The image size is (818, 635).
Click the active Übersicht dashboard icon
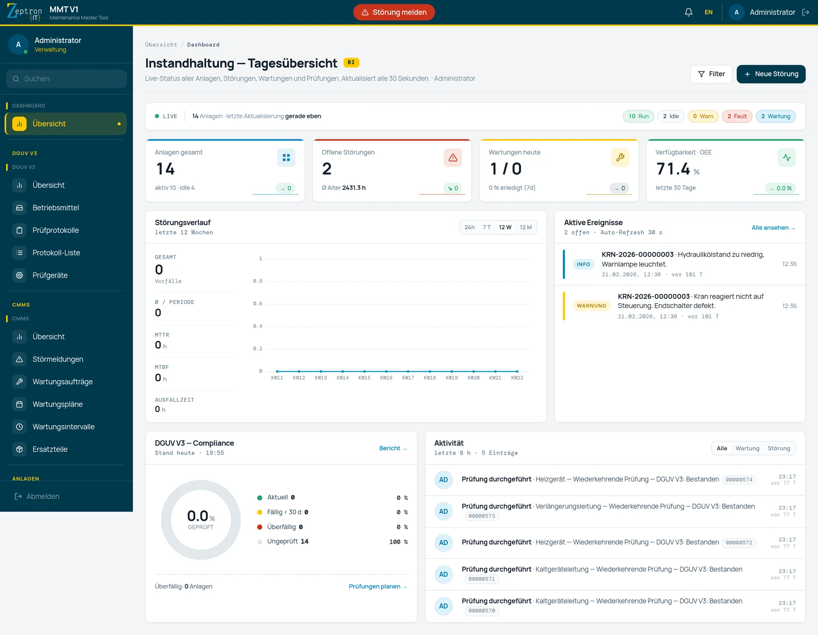click(x=20, y=124)
